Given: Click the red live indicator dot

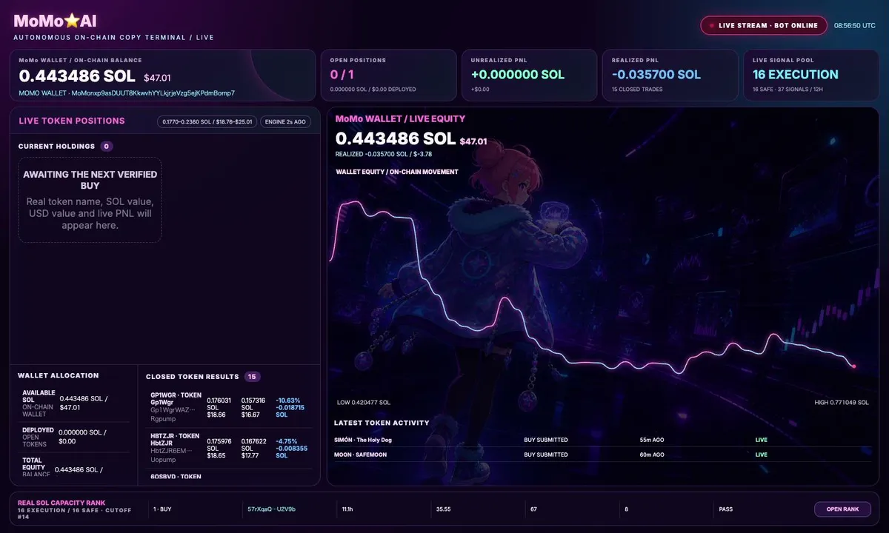Looking at the screenshot, I should [x=712, y=25].
